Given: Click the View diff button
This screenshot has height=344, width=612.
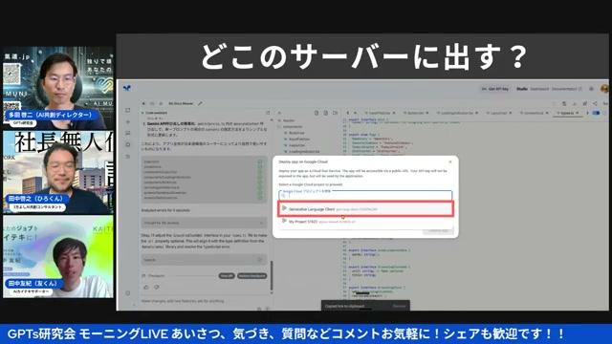Looking at the screenshot, I should point(227,276).
